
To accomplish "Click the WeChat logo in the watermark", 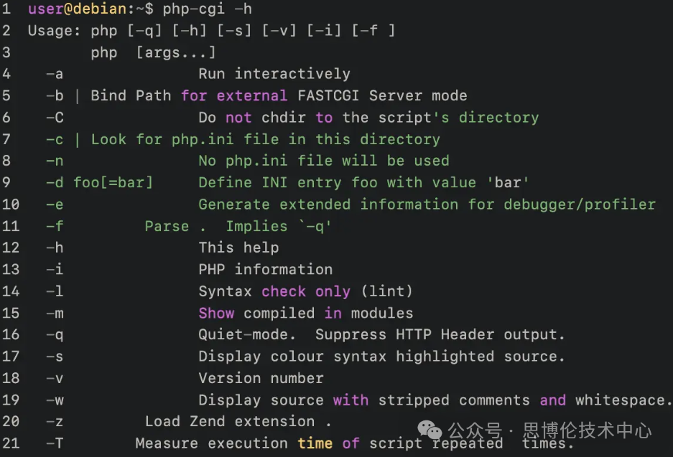I will [x=431, y=431].
